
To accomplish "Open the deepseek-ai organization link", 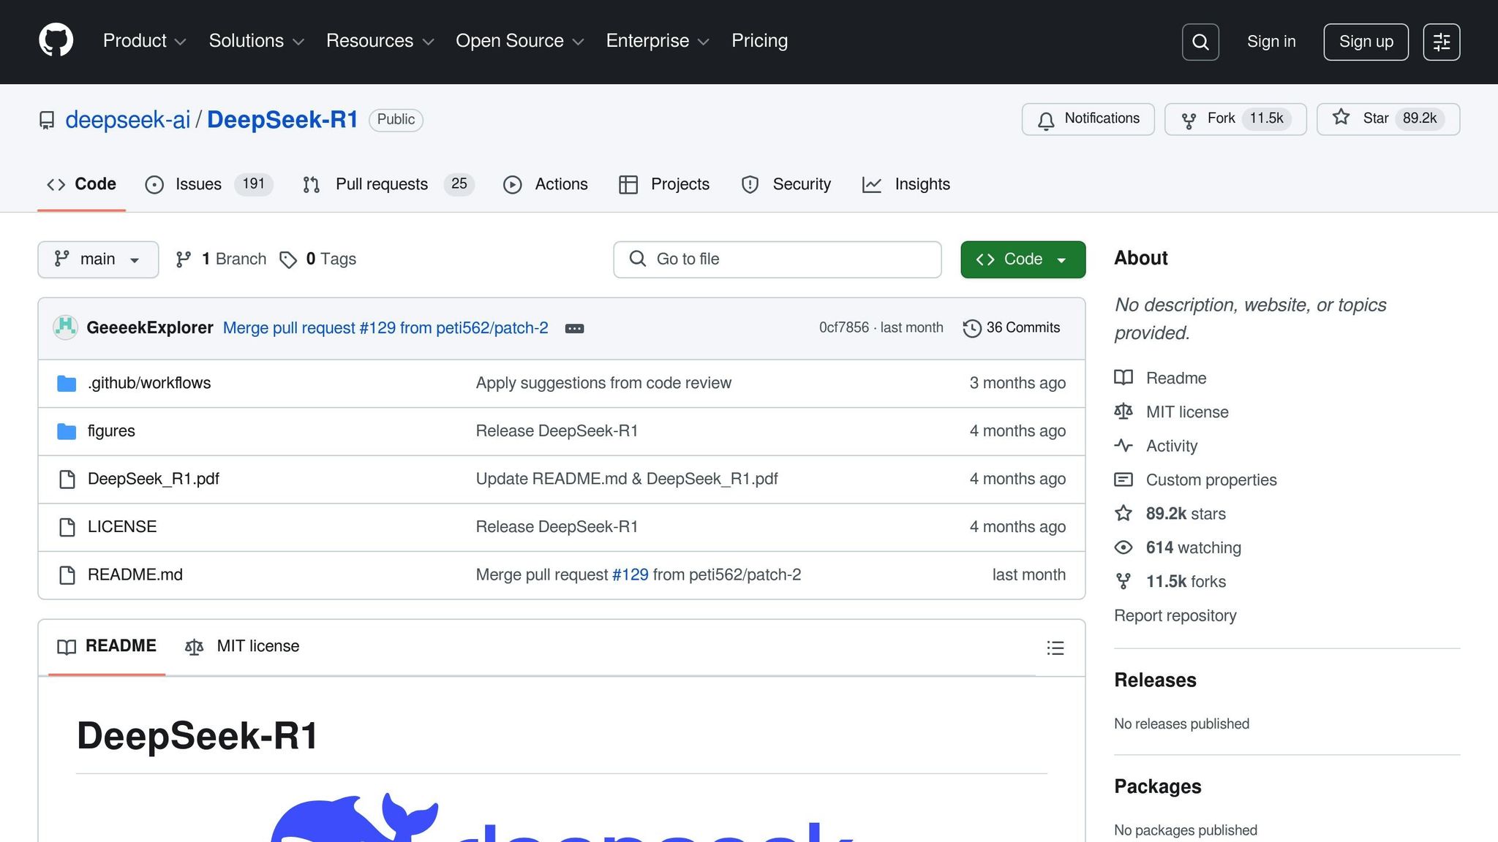I will tap(127, 119).
